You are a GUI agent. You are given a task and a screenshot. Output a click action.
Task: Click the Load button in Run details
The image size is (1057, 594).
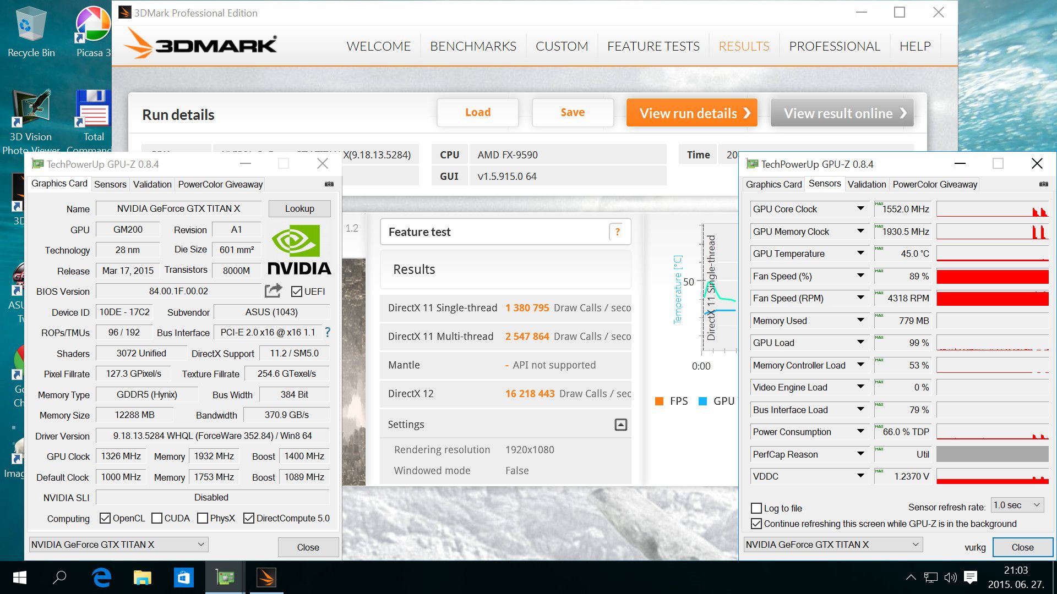477,112
